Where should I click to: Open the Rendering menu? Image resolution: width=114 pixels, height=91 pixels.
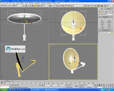[x=43, y=3]
